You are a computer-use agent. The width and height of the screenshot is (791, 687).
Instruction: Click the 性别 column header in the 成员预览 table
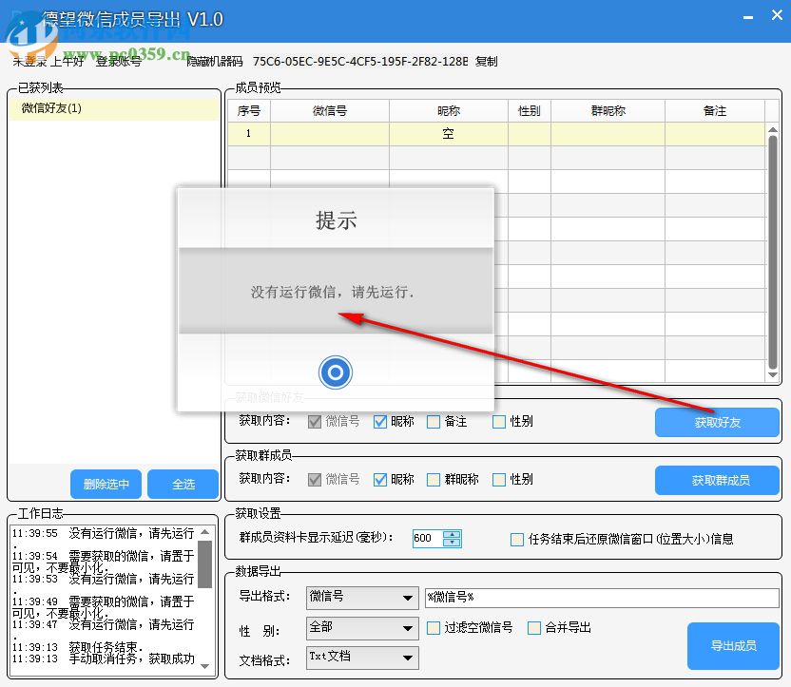tap(530, 111)
